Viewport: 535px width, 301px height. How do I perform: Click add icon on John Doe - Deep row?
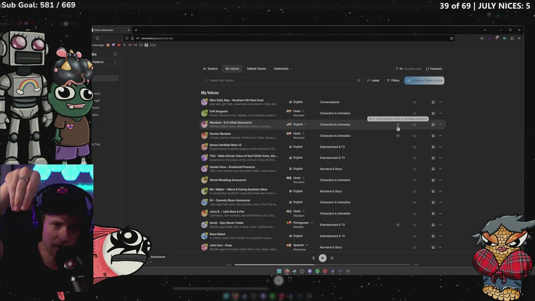click(x=433, y=247)
